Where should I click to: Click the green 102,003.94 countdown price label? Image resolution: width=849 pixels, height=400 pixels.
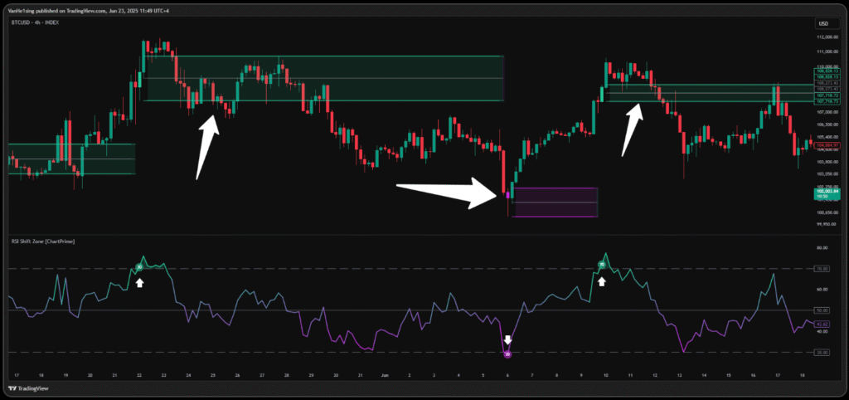(x=823, y=193)
